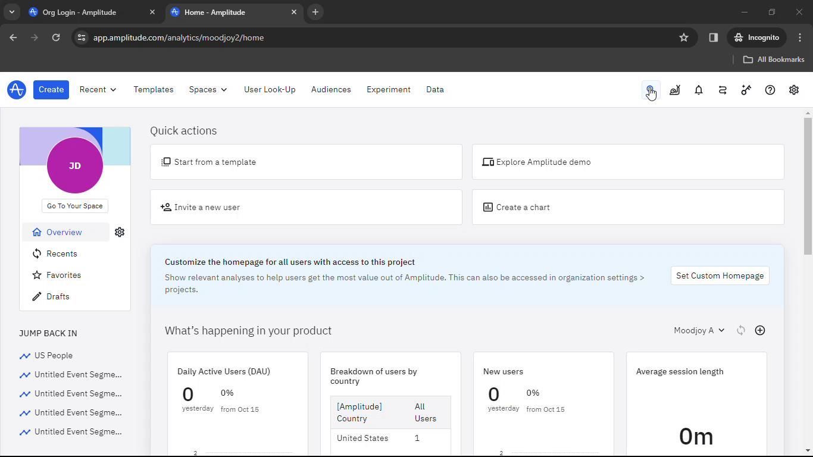Click the snail icon in top bar
This screenshot has height=457, width=813.
675,90
